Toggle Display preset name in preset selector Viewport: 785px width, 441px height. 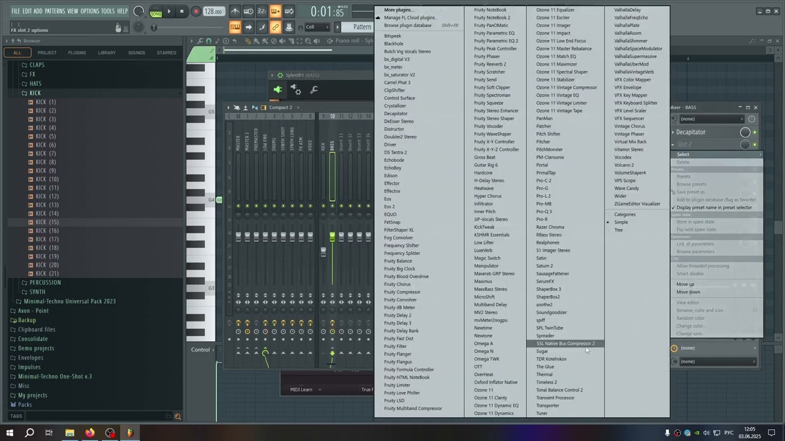pos(714,208)
